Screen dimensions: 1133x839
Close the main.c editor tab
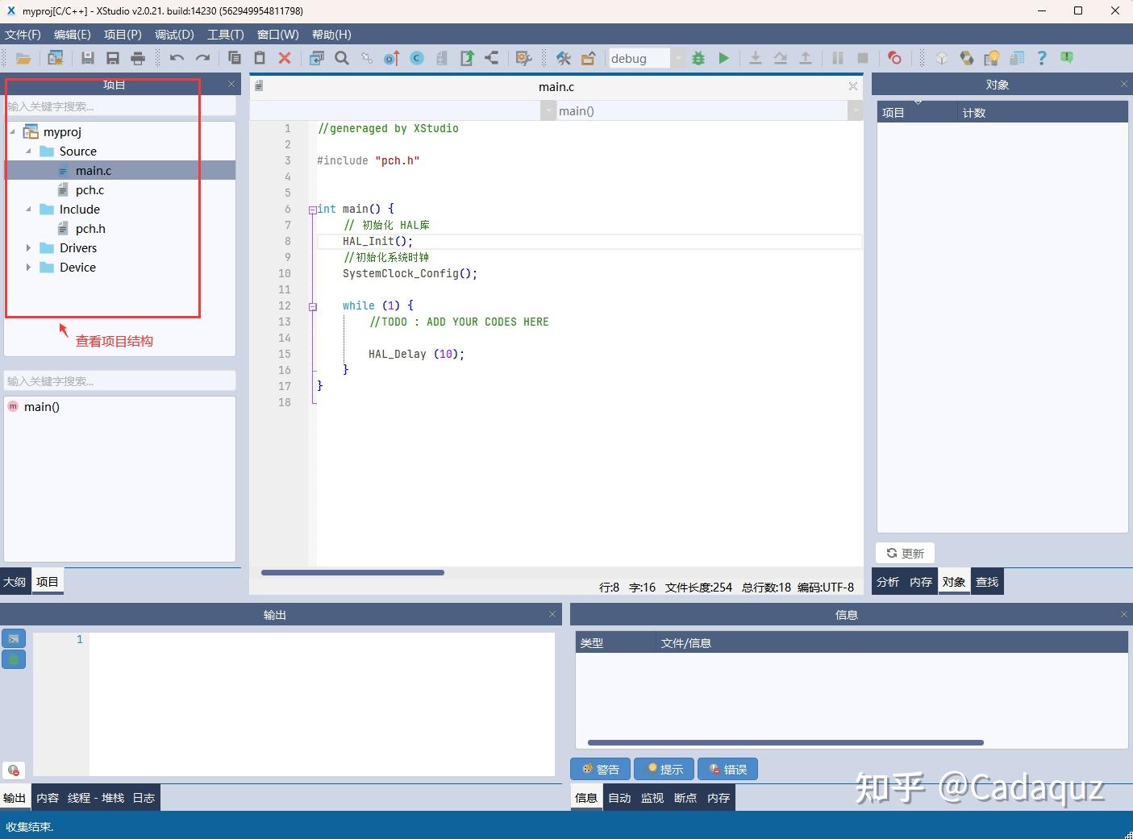tap(853, 86)
